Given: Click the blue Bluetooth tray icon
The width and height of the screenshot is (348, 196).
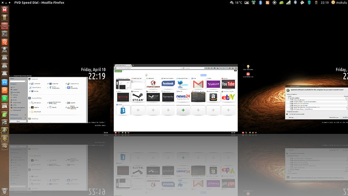Looking at the screenshot, I should tap(261, 2).
